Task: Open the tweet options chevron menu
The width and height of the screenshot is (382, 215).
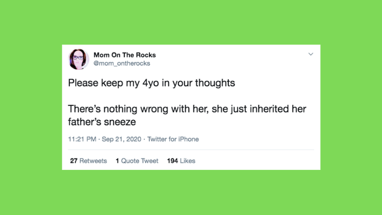Action: [x=310, y=54]
